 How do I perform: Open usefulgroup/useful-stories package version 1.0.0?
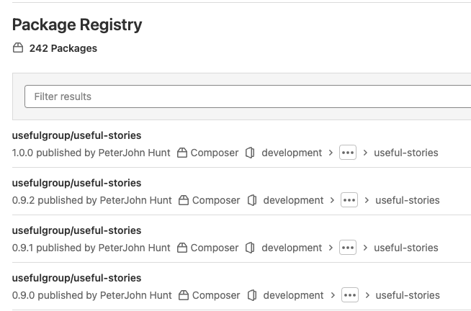point(76,135)
